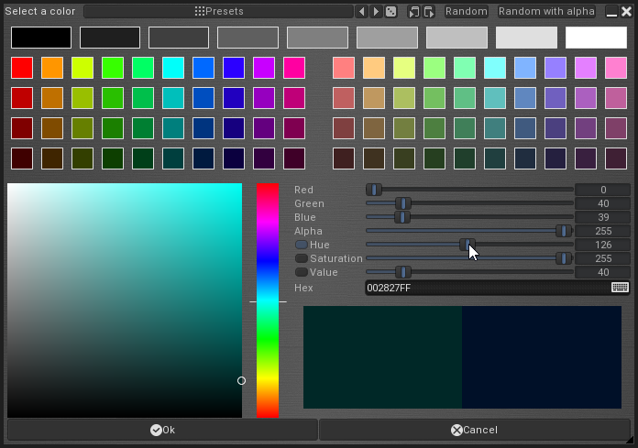Click the Alpha slider handle

(x=563, y=232)
